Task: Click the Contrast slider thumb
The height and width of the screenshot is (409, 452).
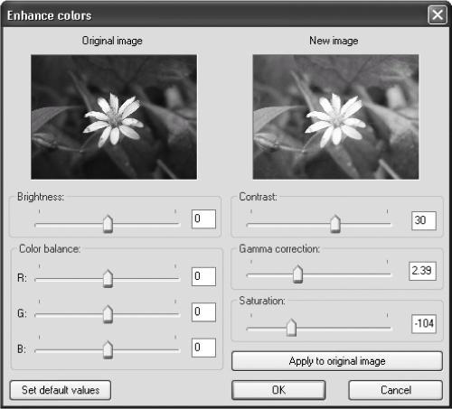Action: pyautogui.click(x=335, y=224)
